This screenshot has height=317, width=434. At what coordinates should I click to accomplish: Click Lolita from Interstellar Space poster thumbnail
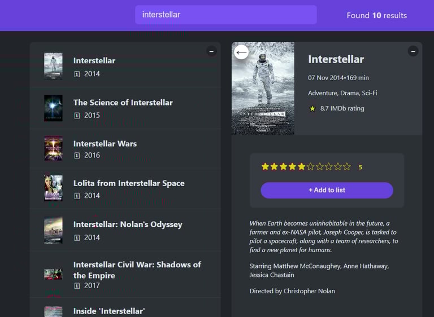pyautogui.click(x=53, y=188)
